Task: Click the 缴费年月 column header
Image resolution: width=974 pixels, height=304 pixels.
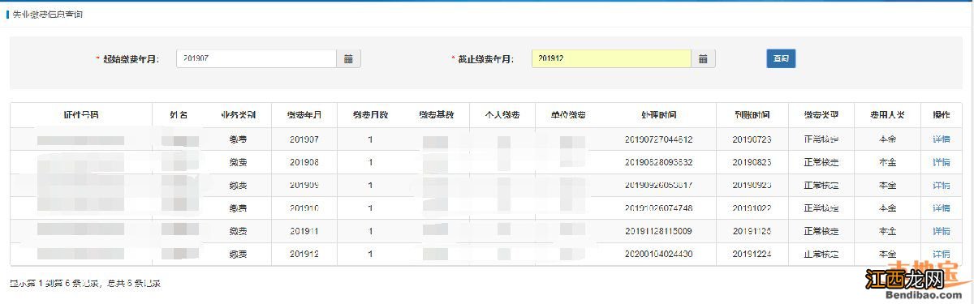Action: (x=304, y=115)
